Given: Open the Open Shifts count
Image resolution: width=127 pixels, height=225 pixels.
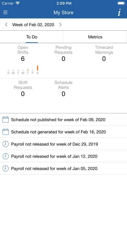Looking at the screenshot, I should pos(23,59).
